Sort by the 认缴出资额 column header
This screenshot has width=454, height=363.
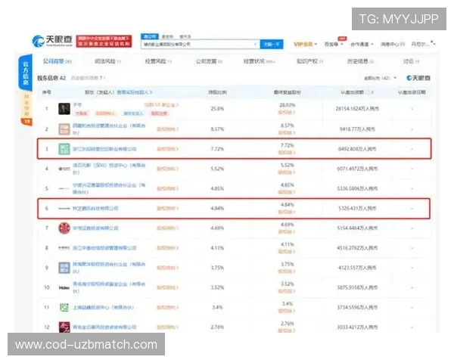pos(357,92)
